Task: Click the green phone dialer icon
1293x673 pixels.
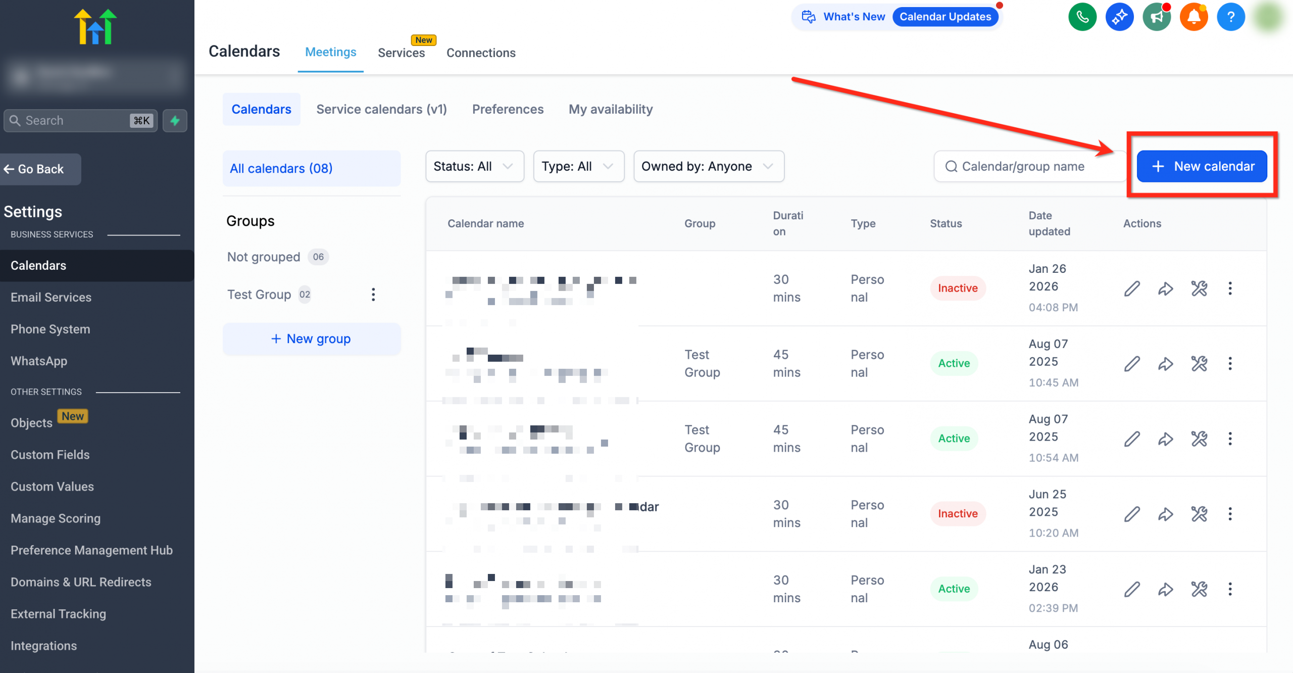Action: 1082,17
